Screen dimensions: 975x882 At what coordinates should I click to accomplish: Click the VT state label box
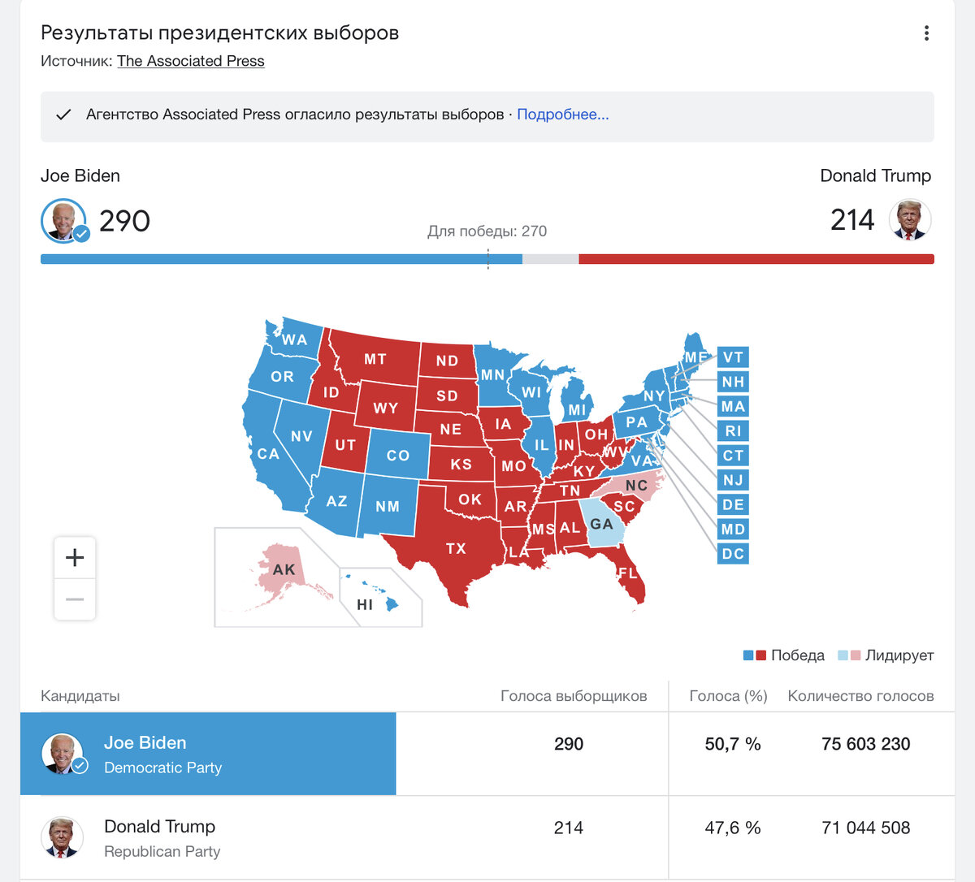pyautogui.click(x=733, y=357)
